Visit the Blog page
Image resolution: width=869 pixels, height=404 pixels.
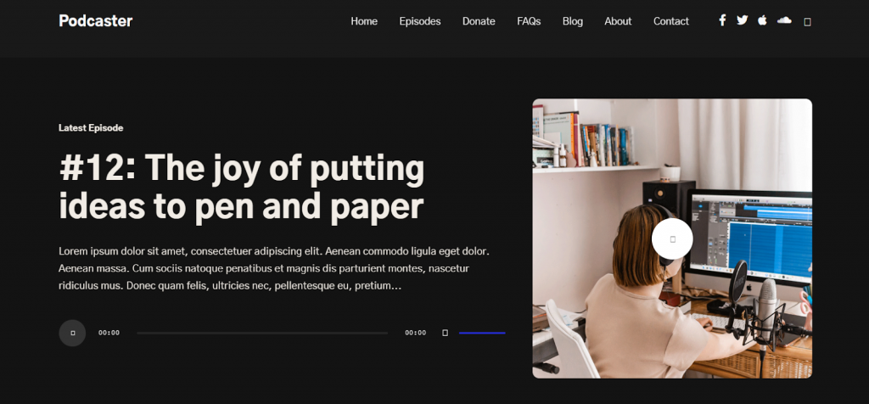(573, 21)
